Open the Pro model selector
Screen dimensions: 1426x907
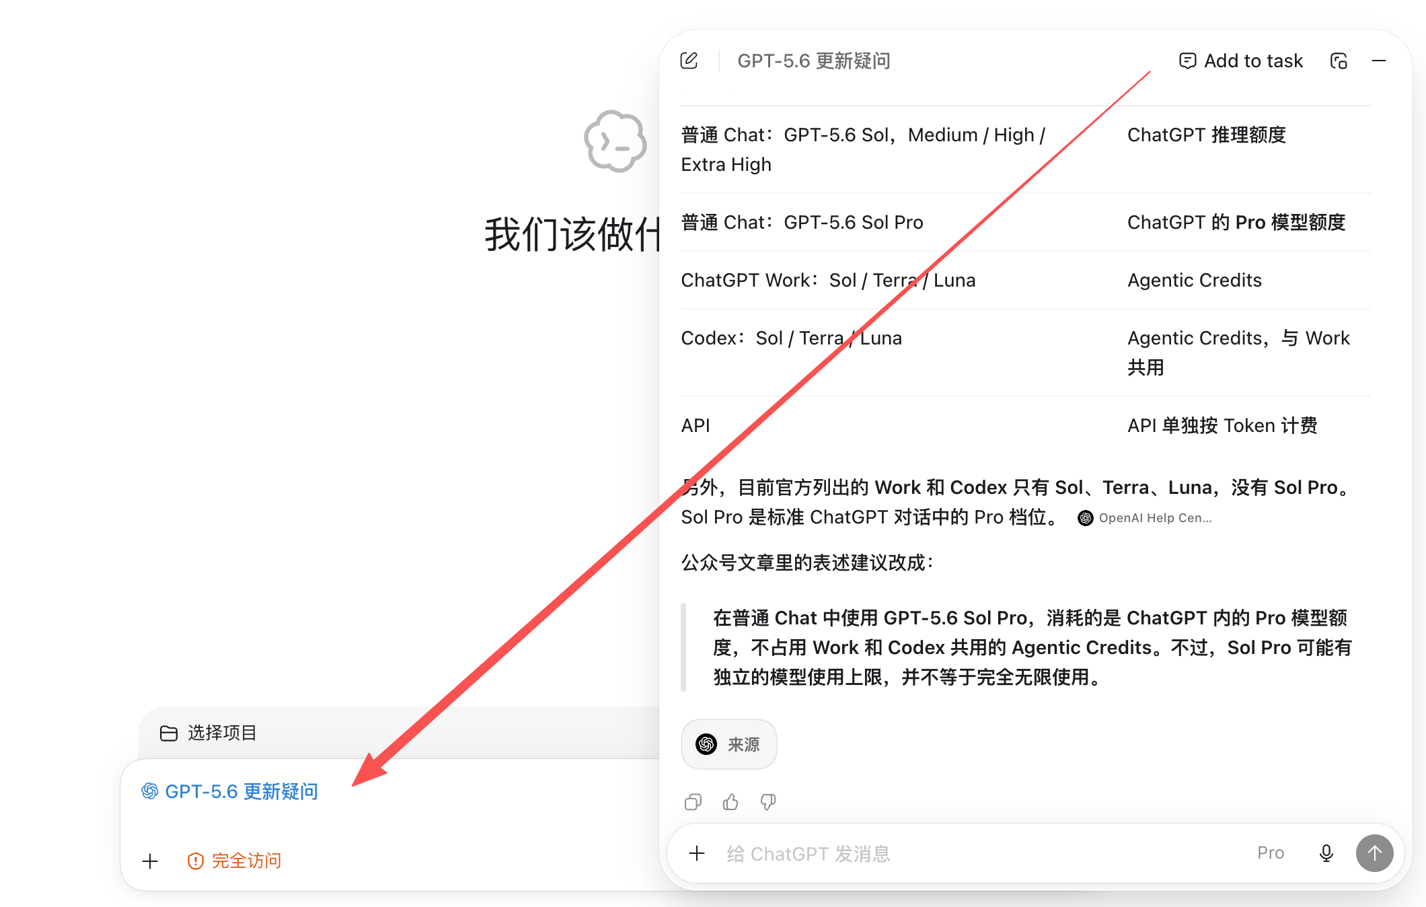(1271, 853)
